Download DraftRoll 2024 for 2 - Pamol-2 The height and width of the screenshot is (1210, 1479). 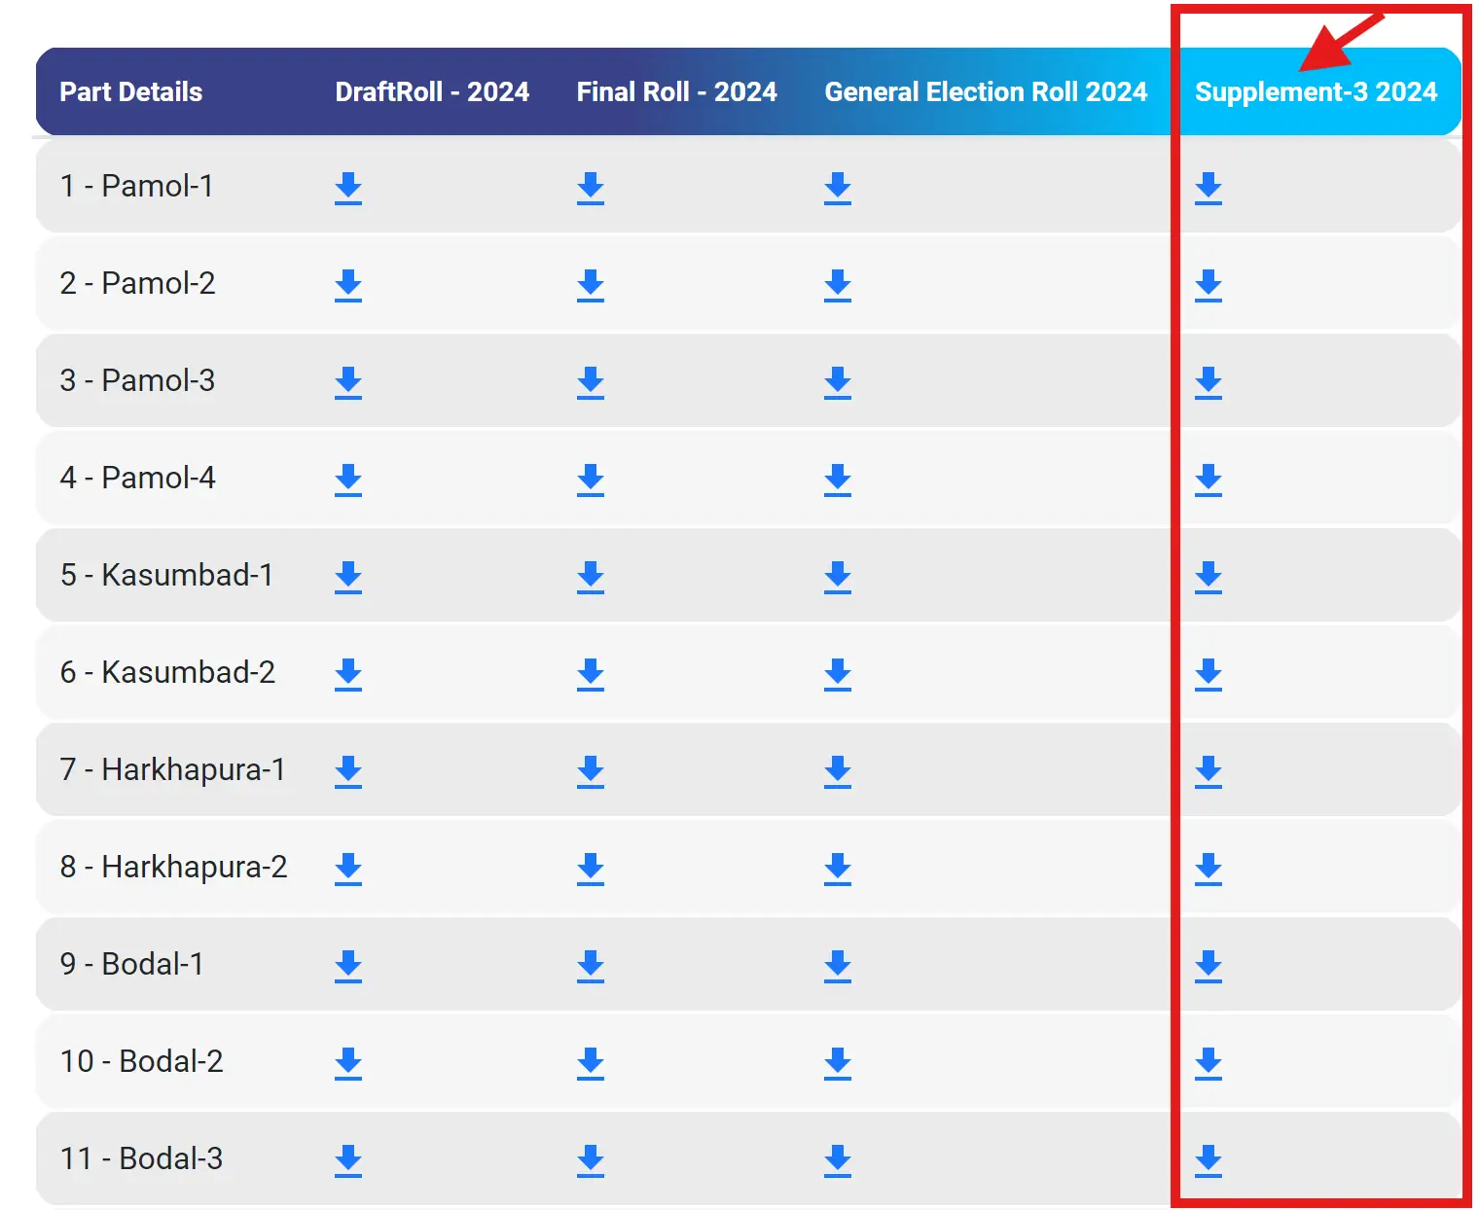point(348,285)
